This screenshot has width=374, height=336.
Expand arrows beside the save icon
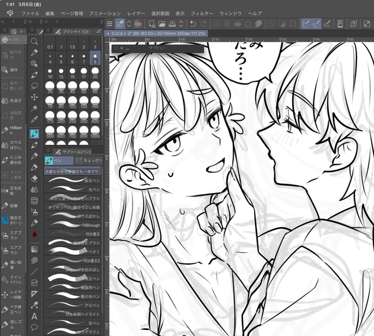click(x=181, y=24)
